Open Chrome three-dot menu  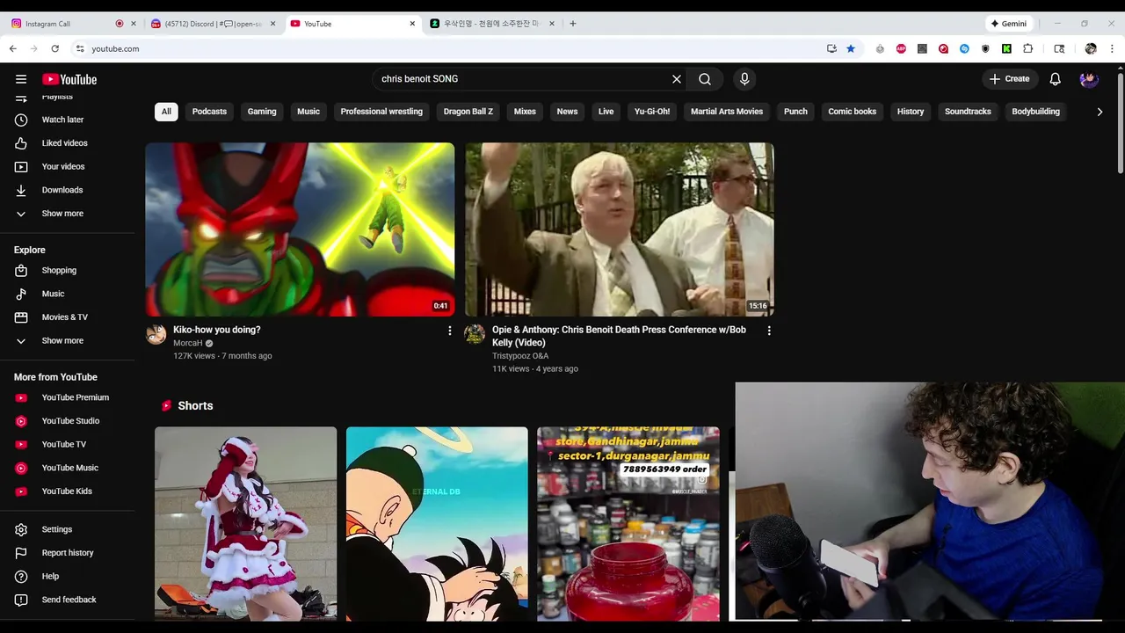[1112, 48]
